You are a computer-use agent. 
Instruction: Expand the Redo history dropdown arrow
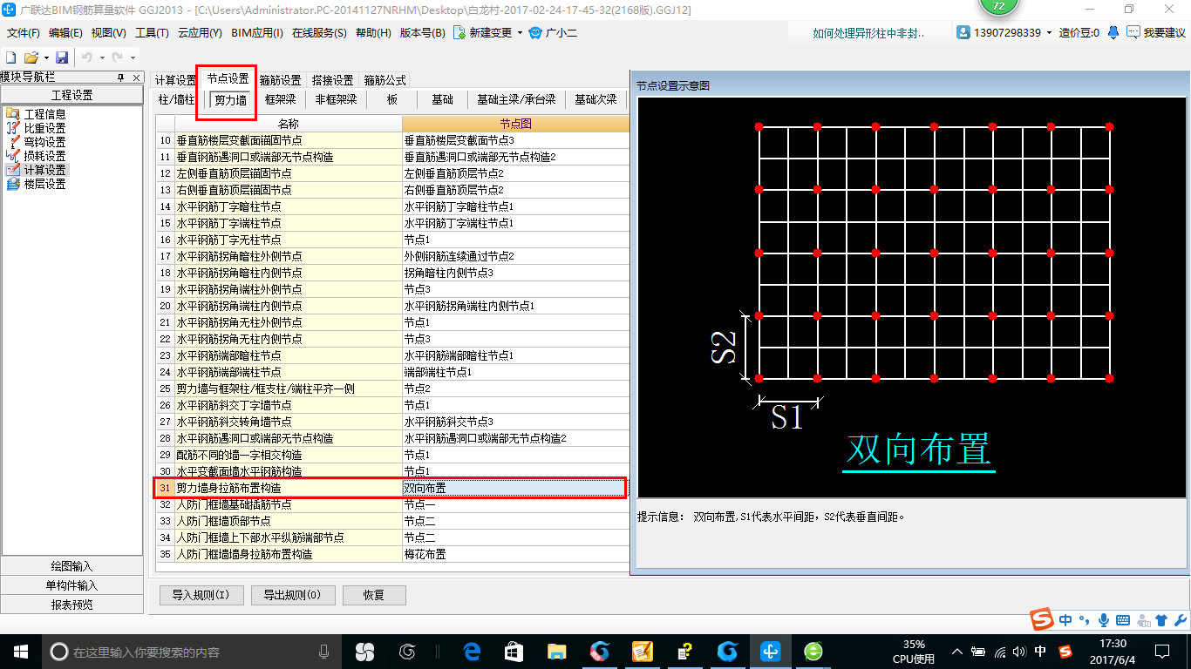pyautogui.click(x=131, y=57)
